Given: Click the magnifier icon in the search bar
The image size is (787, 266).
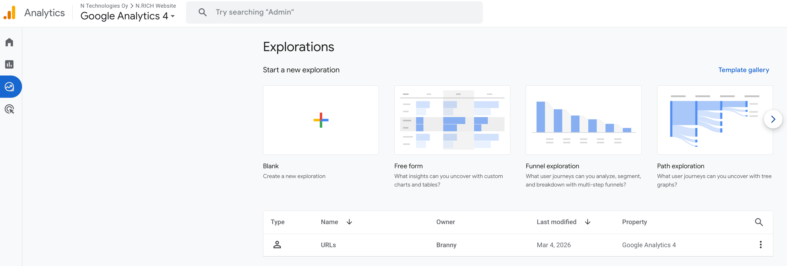Looking at the screenshot, I should tap(202, 12).
